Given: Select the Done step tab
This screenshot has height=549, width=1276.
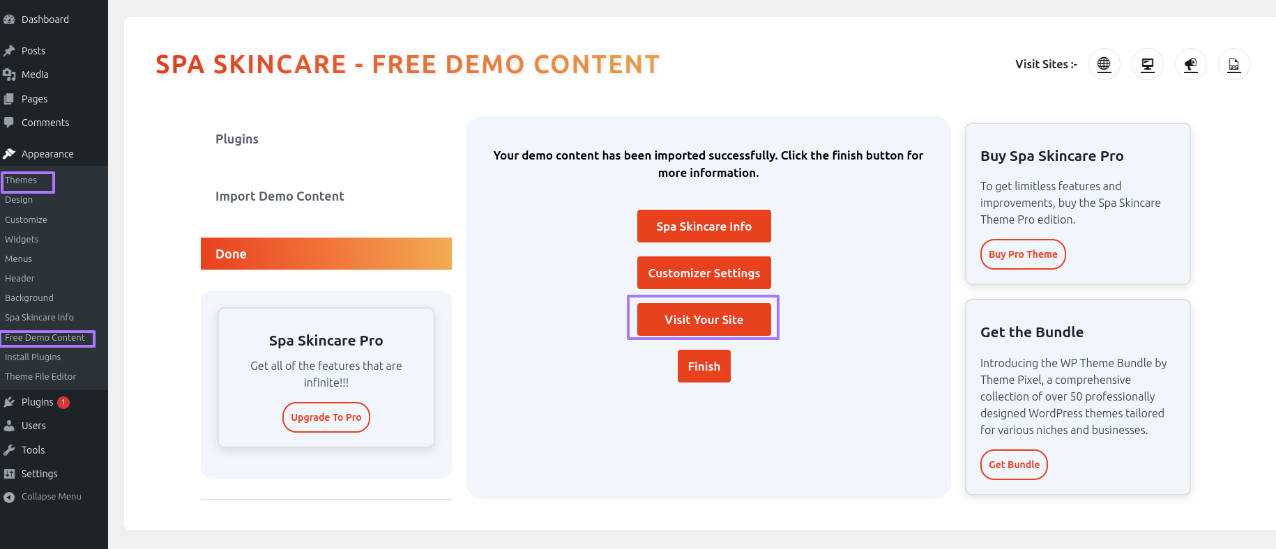Looking at the screenshot, I should click(x=326, y=254).
